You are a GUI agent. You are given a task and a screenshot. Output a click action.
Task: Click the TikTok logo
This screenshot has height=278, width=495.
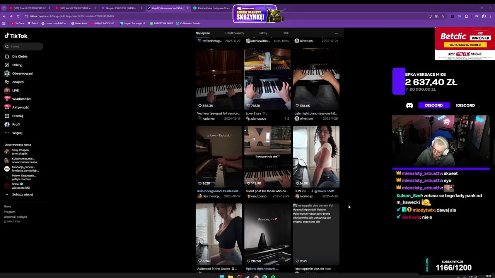click(x=16, y=36)
